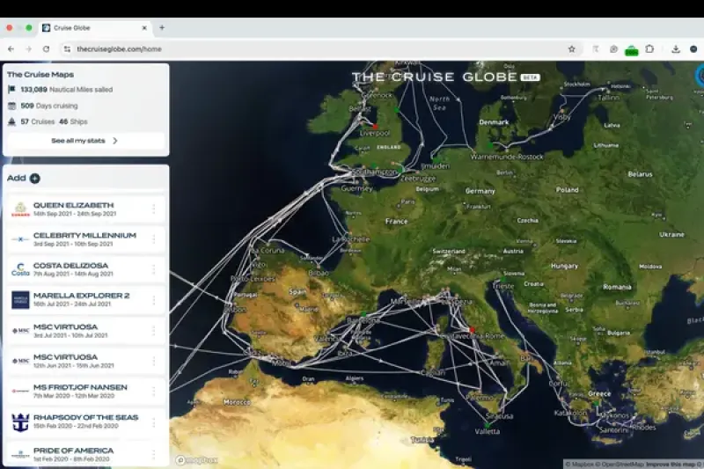704x469 pixels.
Task: Click the thecruiseglobe.com/home address bar
Action: (314, 49)
